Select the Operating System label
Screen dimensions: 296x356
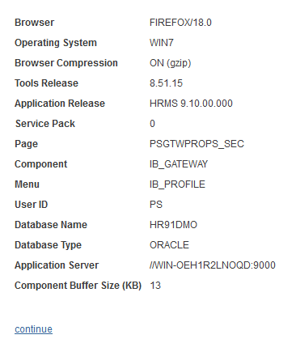point(56,43)
